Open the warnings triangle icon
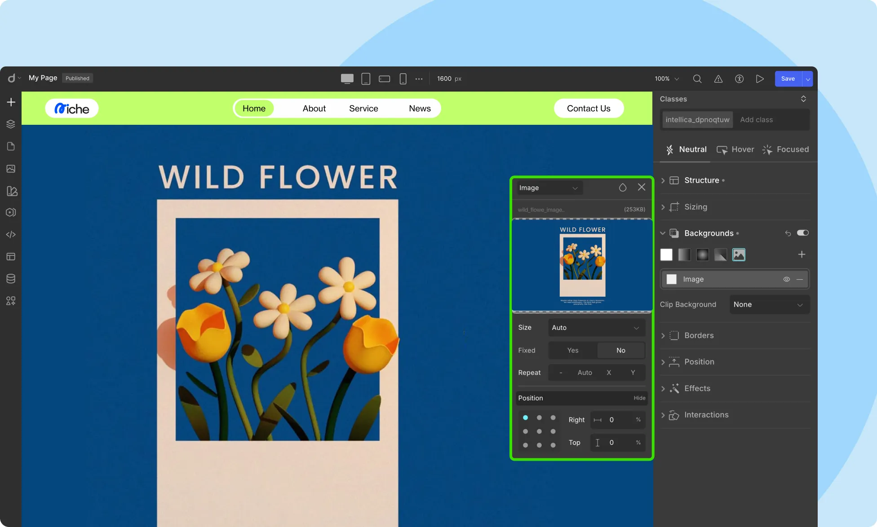877x527 pixels. pos(718,79)
